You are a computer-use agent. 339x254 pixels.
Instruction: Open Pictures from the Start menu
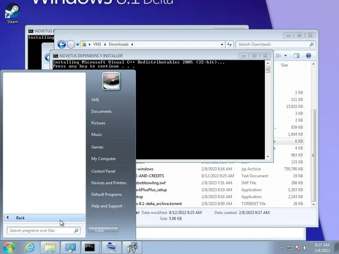[98, 123]
